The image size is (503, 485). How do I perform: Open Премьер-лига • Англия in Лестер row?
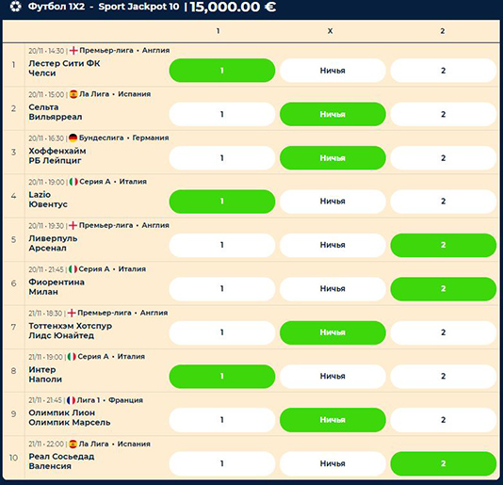(124, 50)
